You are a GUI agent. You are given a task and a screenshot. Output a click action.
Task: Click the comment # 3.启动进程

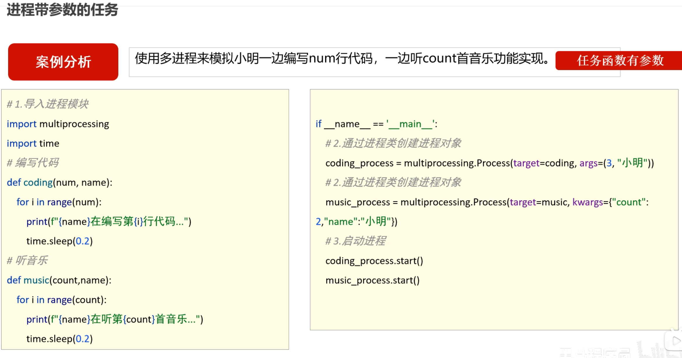pyautogui.click(x=355, y=241)
